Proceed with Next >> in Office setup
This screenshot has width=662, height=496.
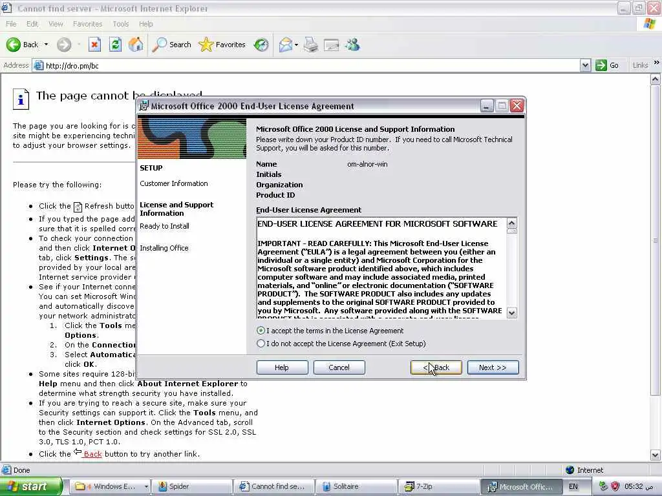click(x=493, y=367)
